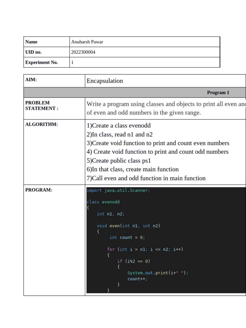Click the void even method declaration line
This screenshot has height=328, width=246.
128,226
